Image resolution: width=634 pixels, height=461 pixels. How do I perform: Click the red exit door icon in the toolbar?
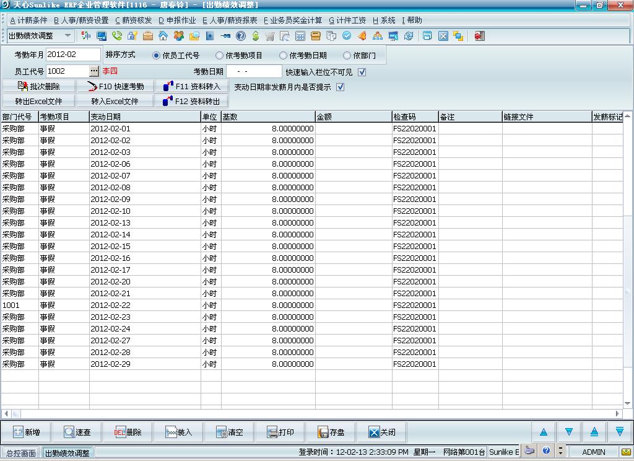point(480,36)
